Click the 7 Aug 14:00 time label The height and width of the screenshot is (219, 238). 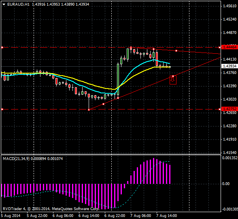pos(167,215)
